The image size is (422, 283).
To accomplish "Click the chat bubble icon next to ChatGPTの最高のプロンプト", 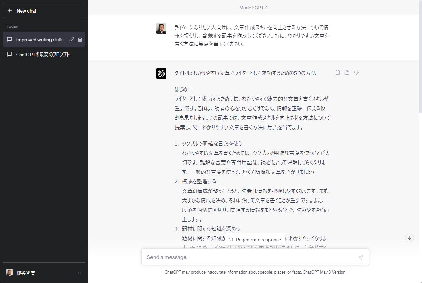I will tap(10, 54).
